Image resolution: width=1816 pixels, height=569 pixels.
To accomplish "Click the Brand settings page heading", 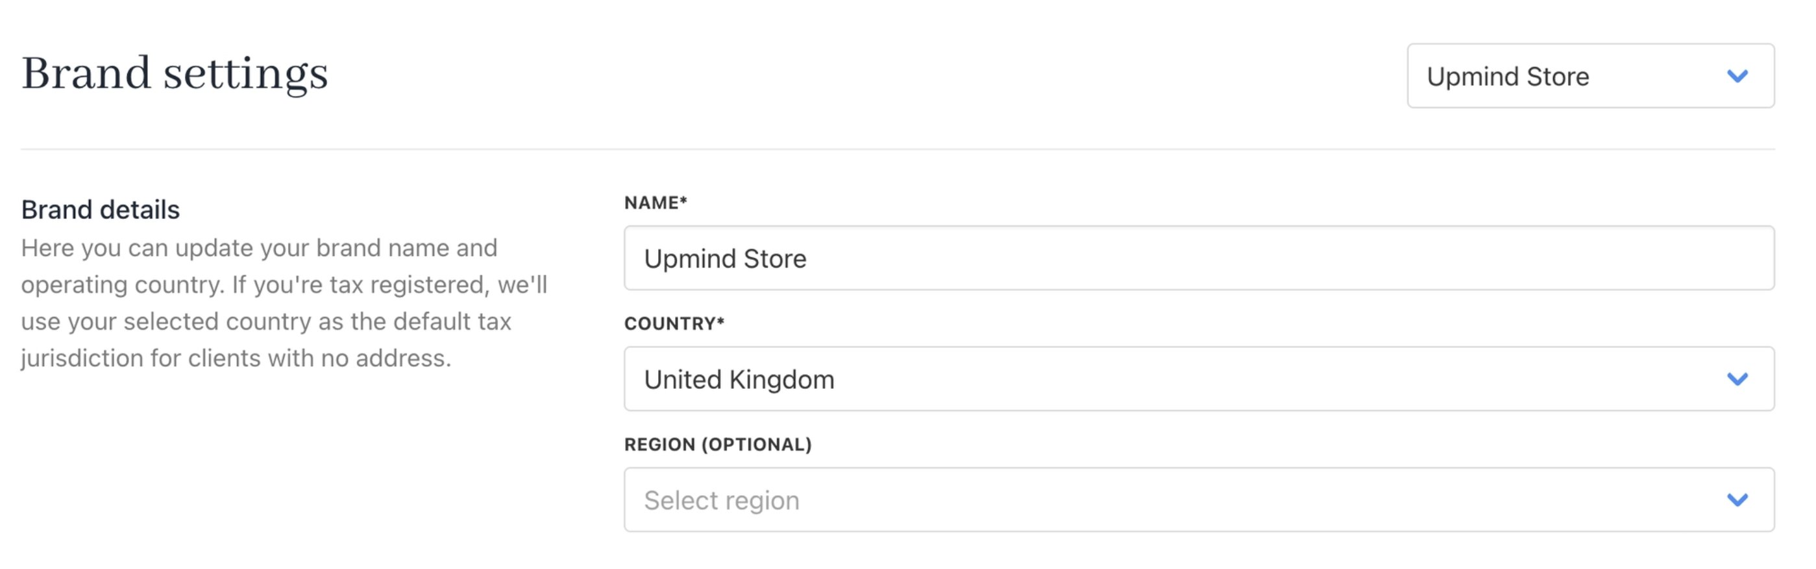I will [175, 74].
